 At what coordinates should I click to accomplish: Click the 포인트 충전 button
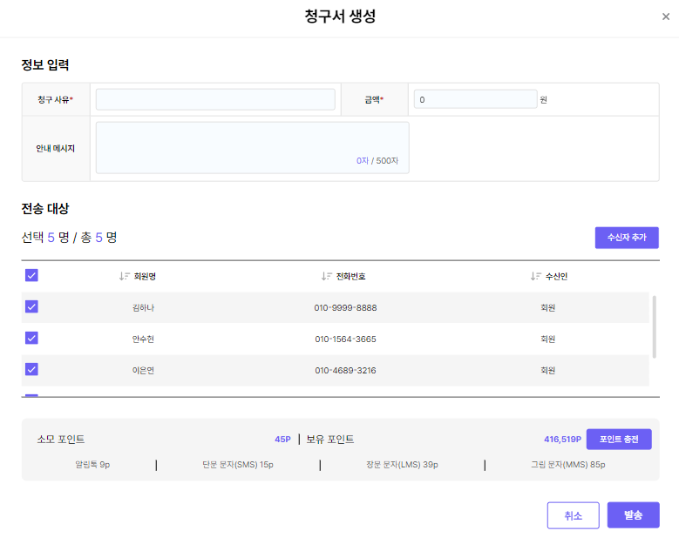coord(619,440)
